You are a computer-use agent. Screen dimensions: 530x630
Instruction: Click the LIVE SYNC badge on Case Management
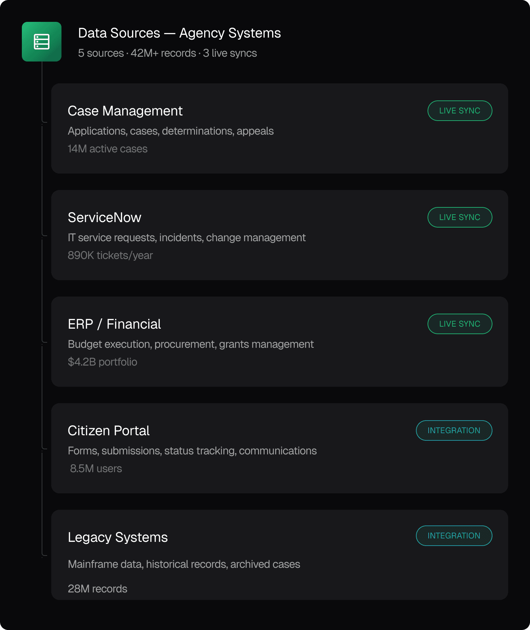tap(459, 111)
